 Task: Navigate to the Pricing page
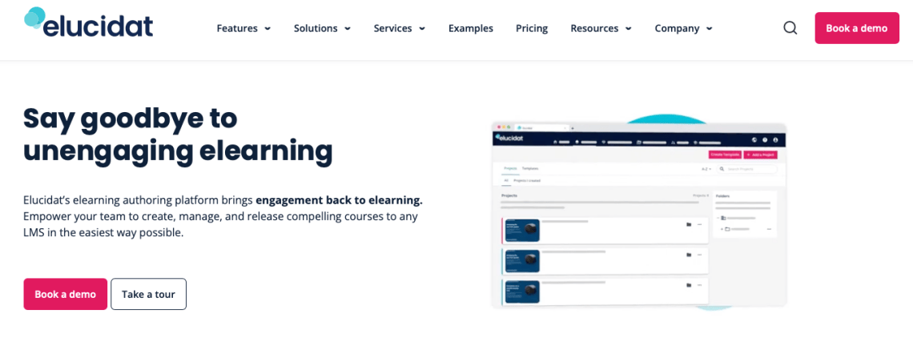click(532, 28)
